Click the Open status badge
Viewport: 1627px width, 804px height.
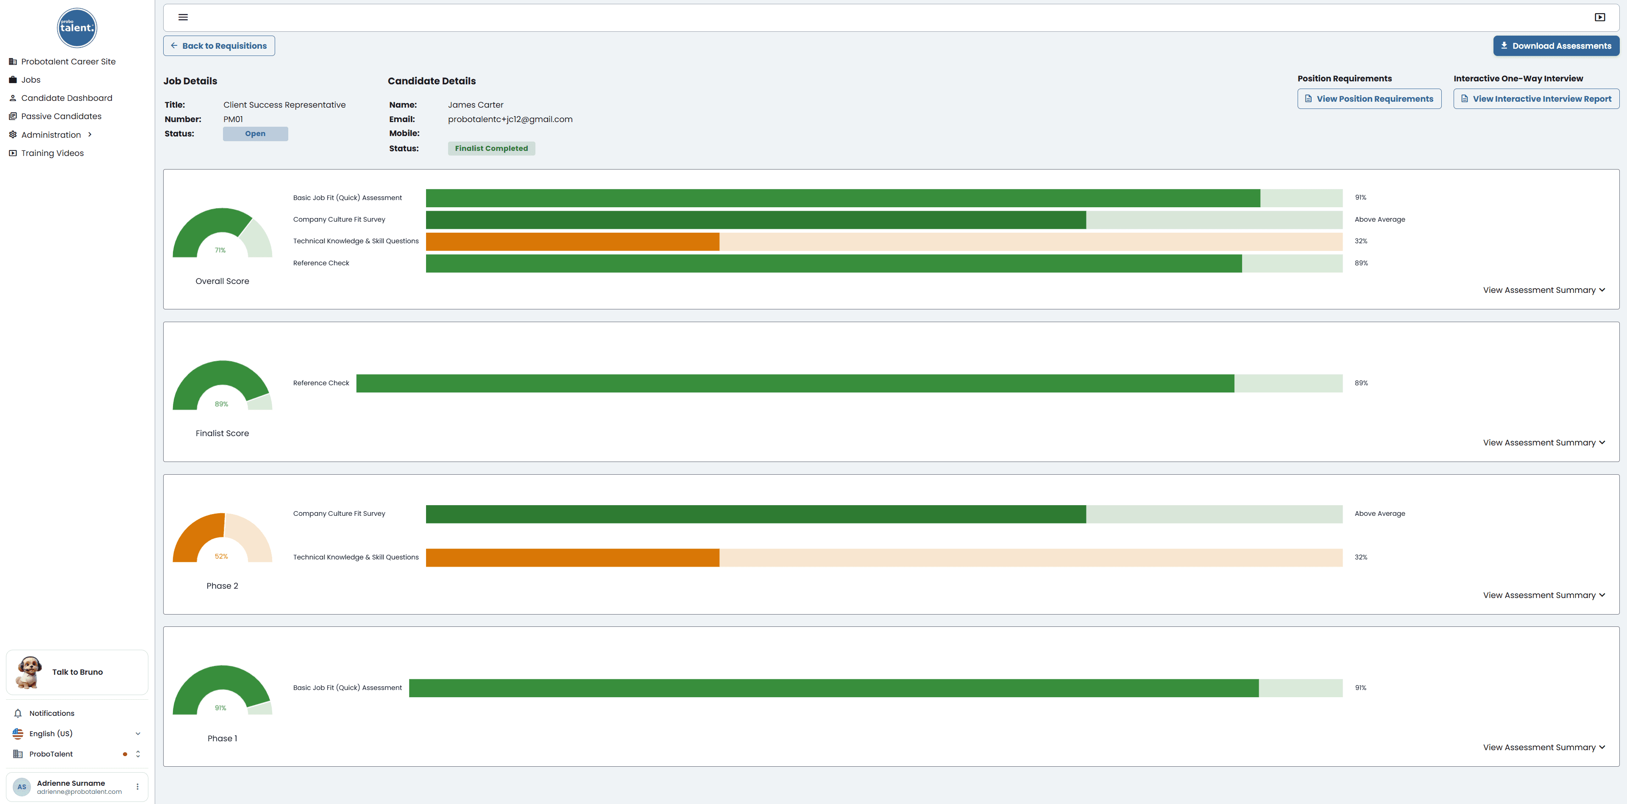(255, 133)
